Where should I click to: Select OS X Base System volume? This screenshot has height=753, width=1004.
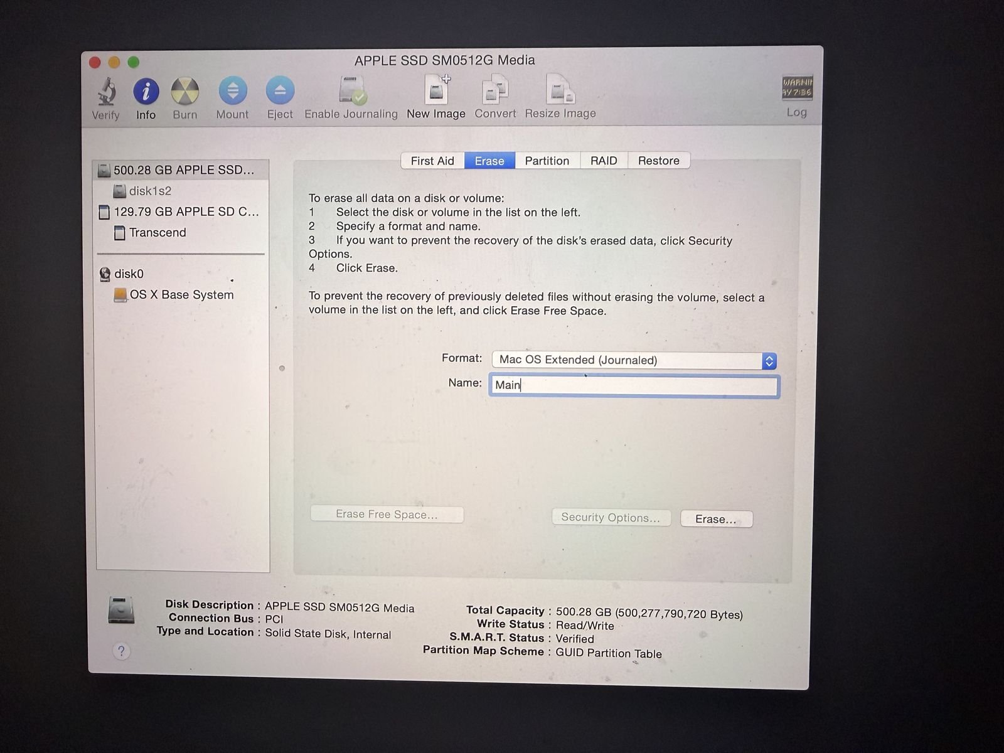click(181, 295)
